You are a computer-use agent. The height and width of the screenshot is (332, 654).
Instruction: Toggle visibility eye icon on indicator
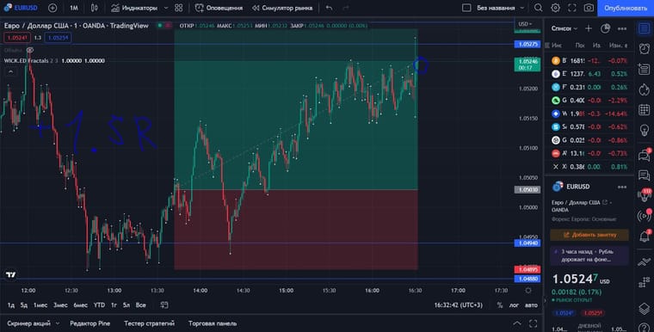click(29, 50)
